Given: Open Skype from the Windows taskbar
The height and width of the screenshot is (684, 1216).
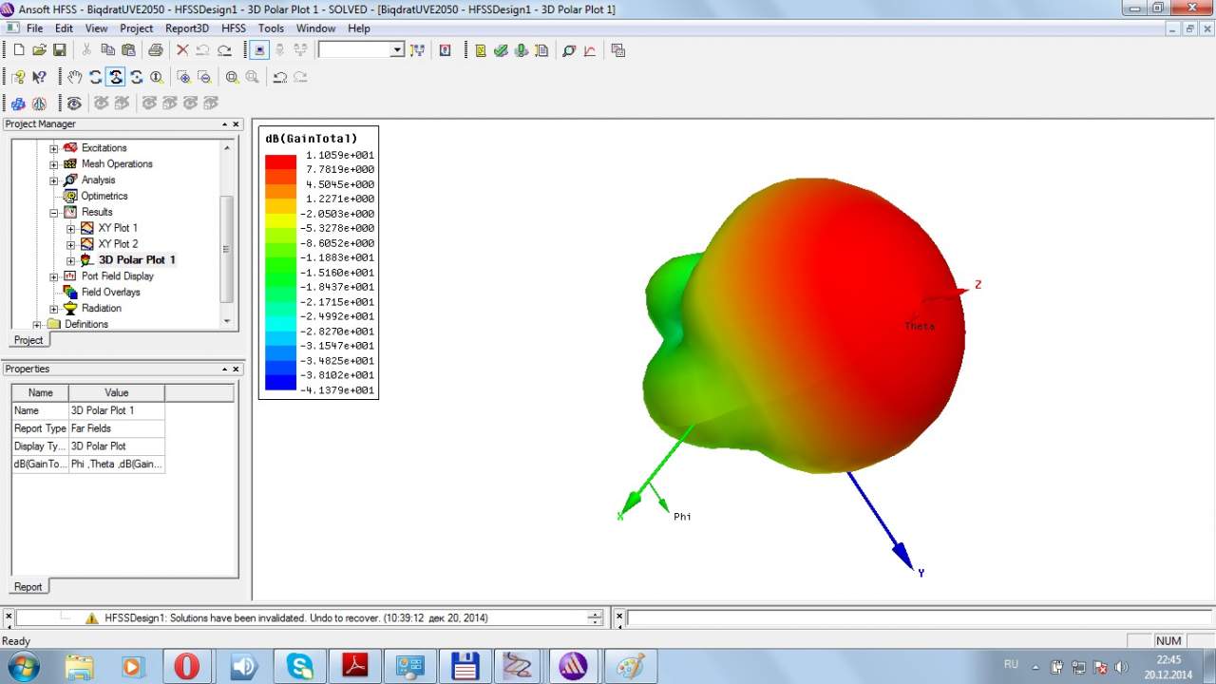Looking at the screenshot, I should pos(300,666).
